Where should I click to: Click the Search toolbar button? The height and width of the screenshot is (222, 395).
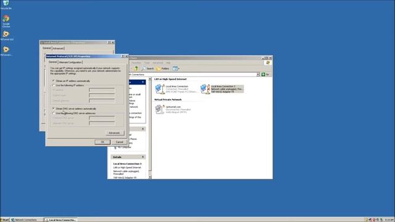click(148, 68)
